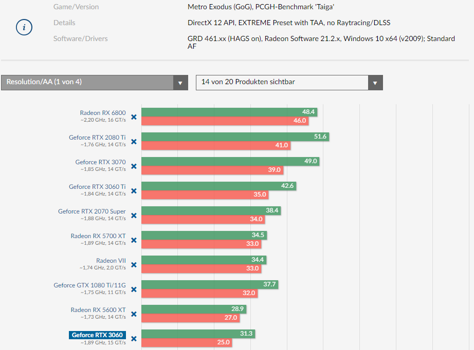Remove Geforce RTX 3070 via X icon

point(134,166)
